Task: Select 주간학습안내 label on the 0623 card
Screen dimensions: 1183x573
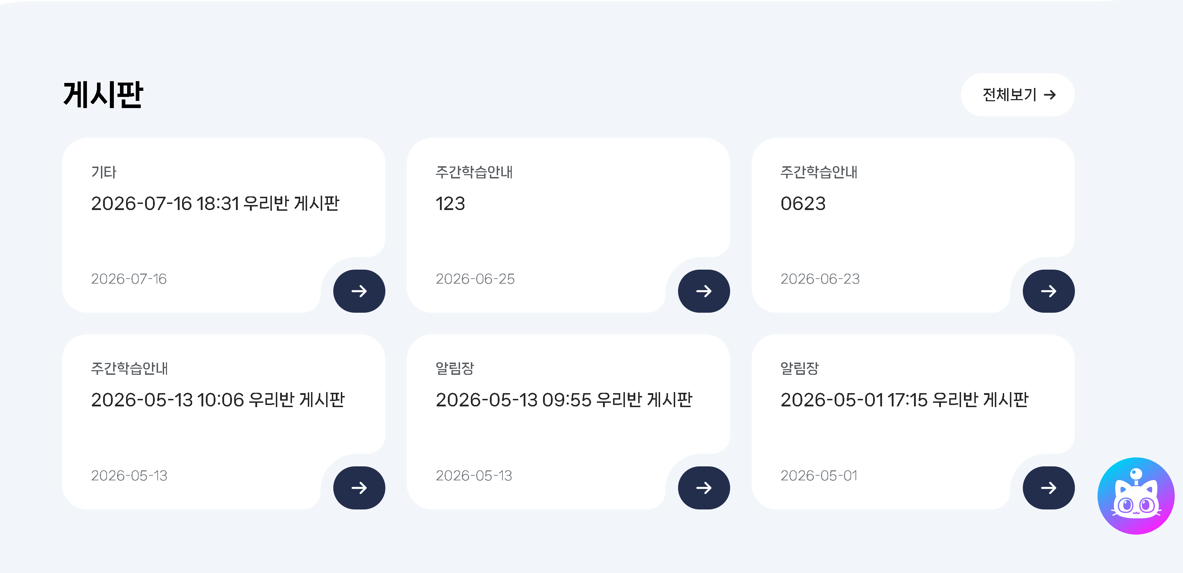Action: click(819, 172)
